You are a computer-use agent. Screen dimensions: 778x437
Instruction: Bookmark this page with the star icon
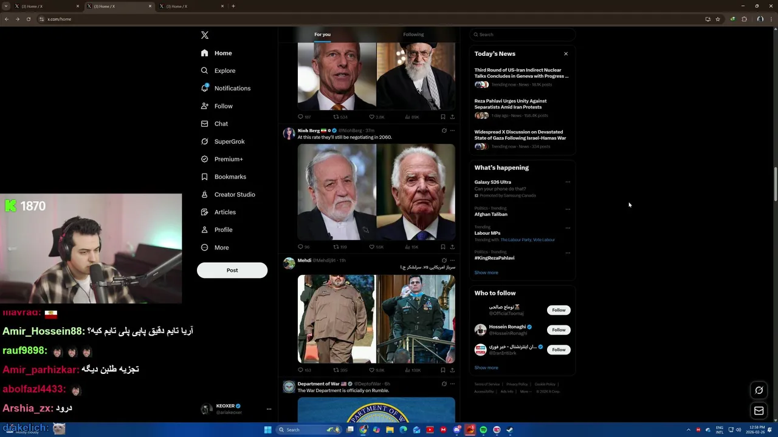(718, 19)
